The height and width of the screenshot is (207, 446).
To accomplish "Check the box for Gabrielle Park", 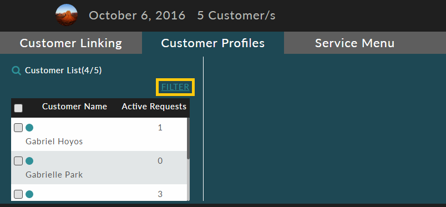I will pos(18,161).
